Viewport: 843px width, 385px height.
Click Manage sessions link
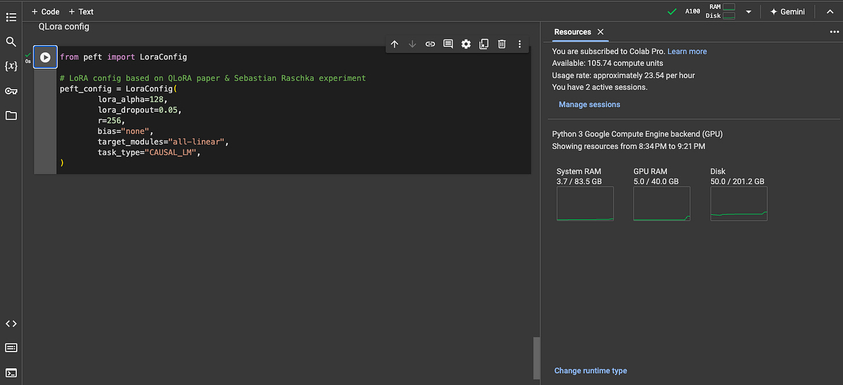click(x=589, y=105)
